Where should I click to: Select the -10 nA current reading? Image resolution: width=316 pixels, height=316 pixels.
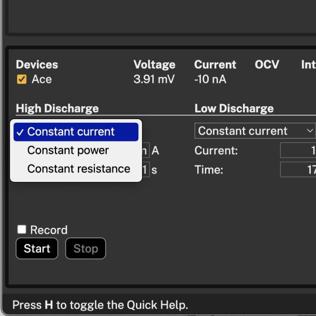pyautogui.click(x=210, y=79)
